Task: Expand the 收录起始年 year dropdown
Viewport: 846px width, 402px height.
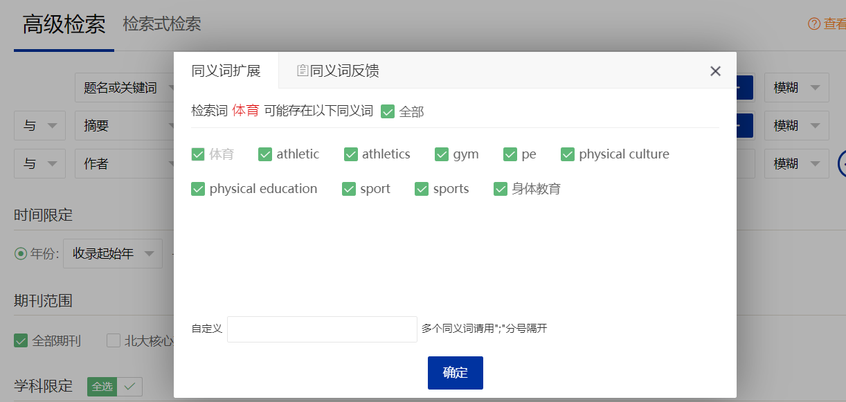Action: pyautogui.click(x=112, y=254)
